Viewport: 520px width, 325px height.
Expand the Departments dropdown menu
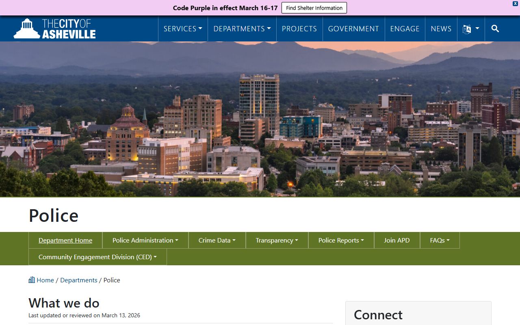[242, 29]
